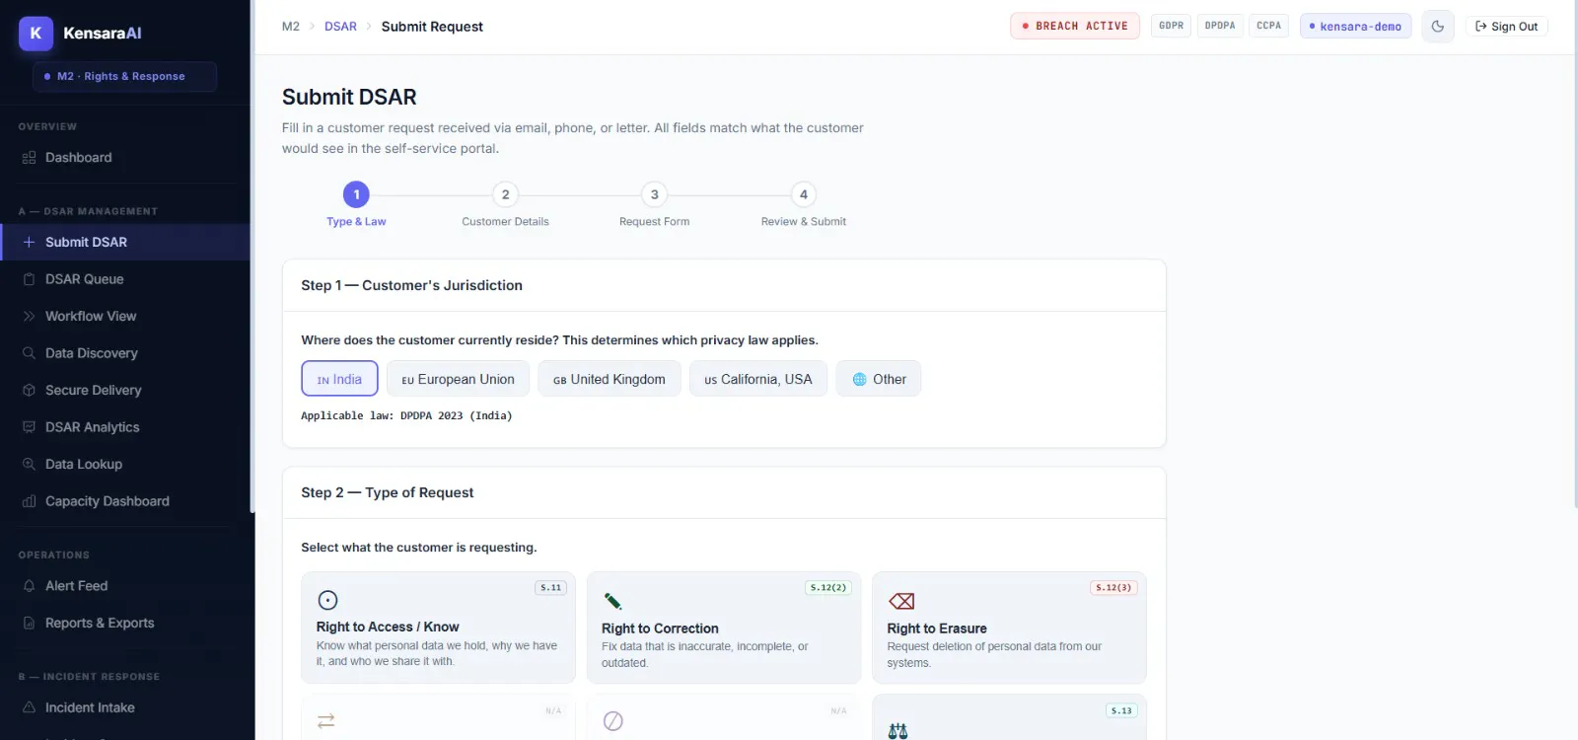Click the plus icon beside Submit DSAR
This screenshot has height=740, width=1578.
point(29,242)
